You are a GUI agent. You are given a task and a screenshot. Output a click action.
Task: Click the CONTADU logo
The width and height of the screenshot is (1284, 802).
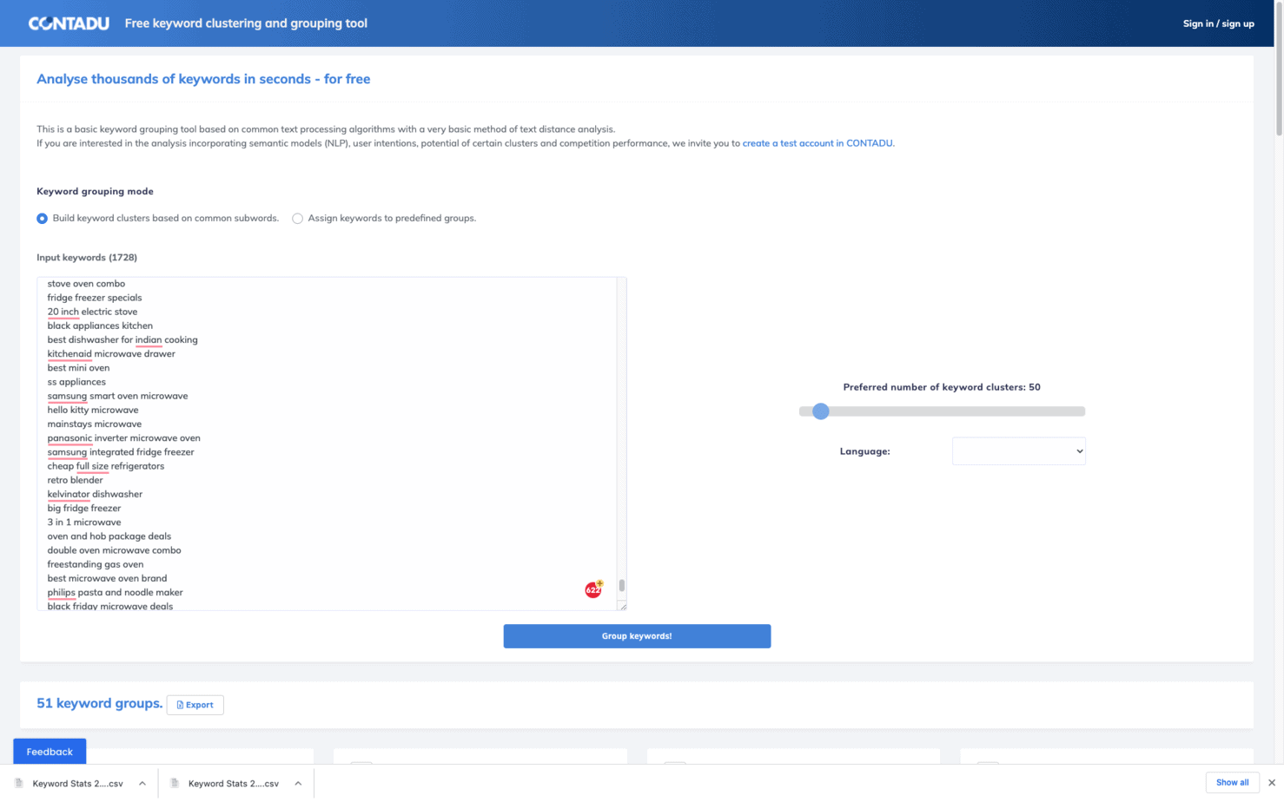click(69, 23)
